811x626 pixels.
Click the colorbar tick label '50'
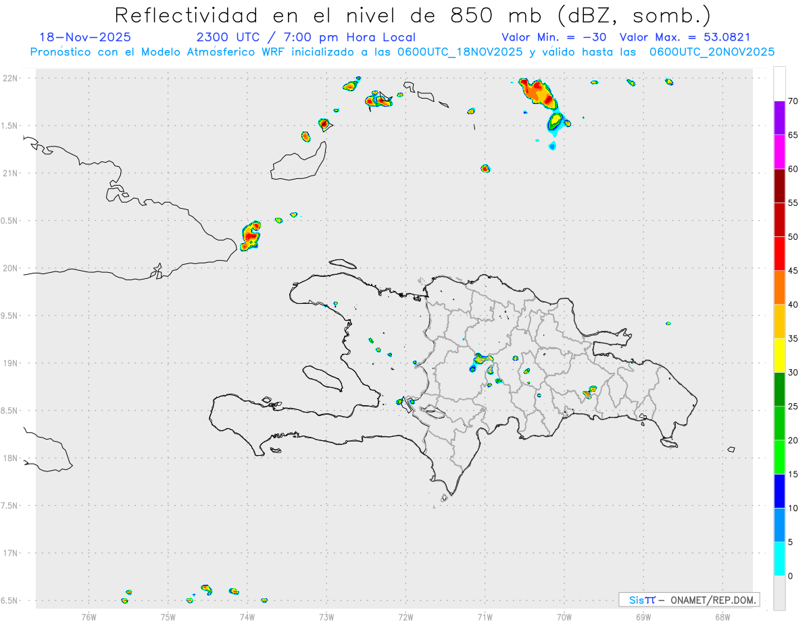[x=793, y=237]
